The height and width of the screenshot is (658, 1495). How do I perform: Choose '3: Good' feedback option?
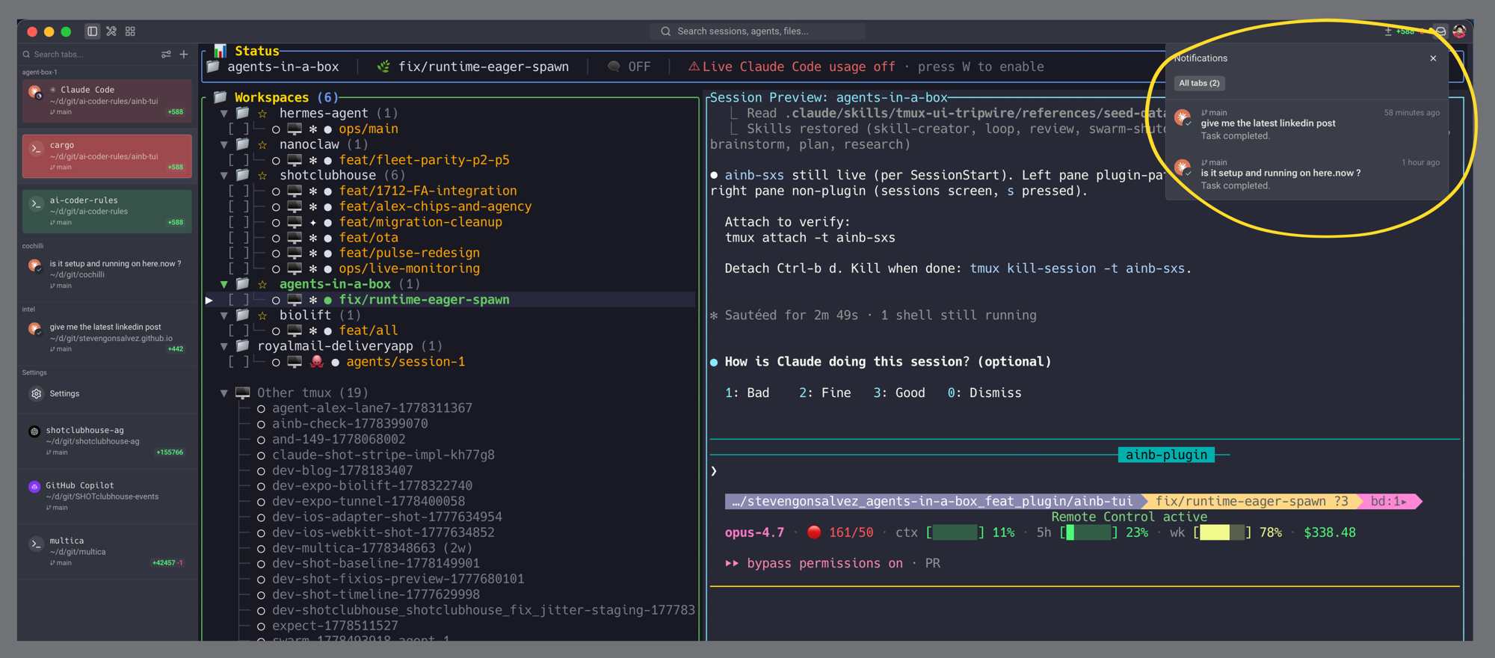899,393
